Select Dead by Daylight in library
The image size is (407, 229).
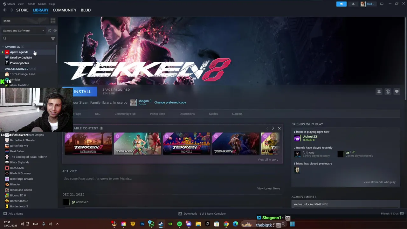pos(21,58)
